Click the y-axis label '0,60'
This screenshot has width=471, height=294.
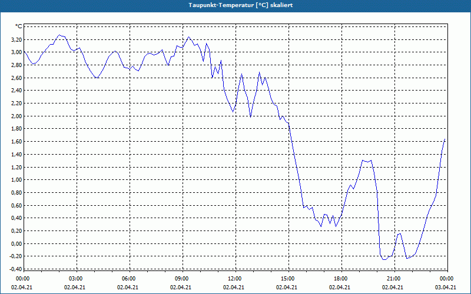tap(17, 205)
